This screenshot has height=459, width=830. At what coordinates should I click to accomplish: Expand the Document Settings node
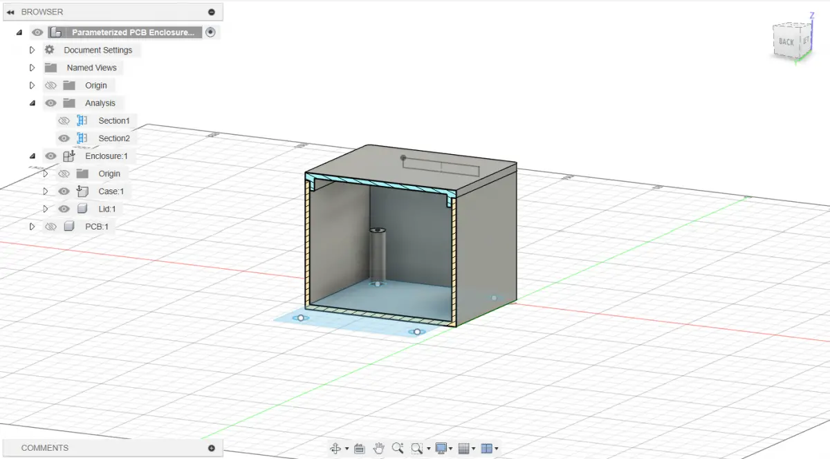(32, 50)
